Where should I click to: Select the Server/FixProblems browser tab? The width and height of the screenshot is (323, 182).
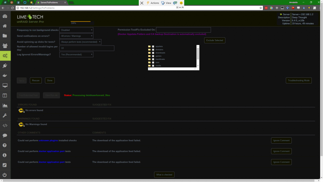pos(51,3)
